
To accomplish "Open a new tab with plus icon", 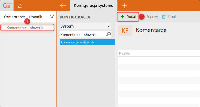I will [125, 6].
